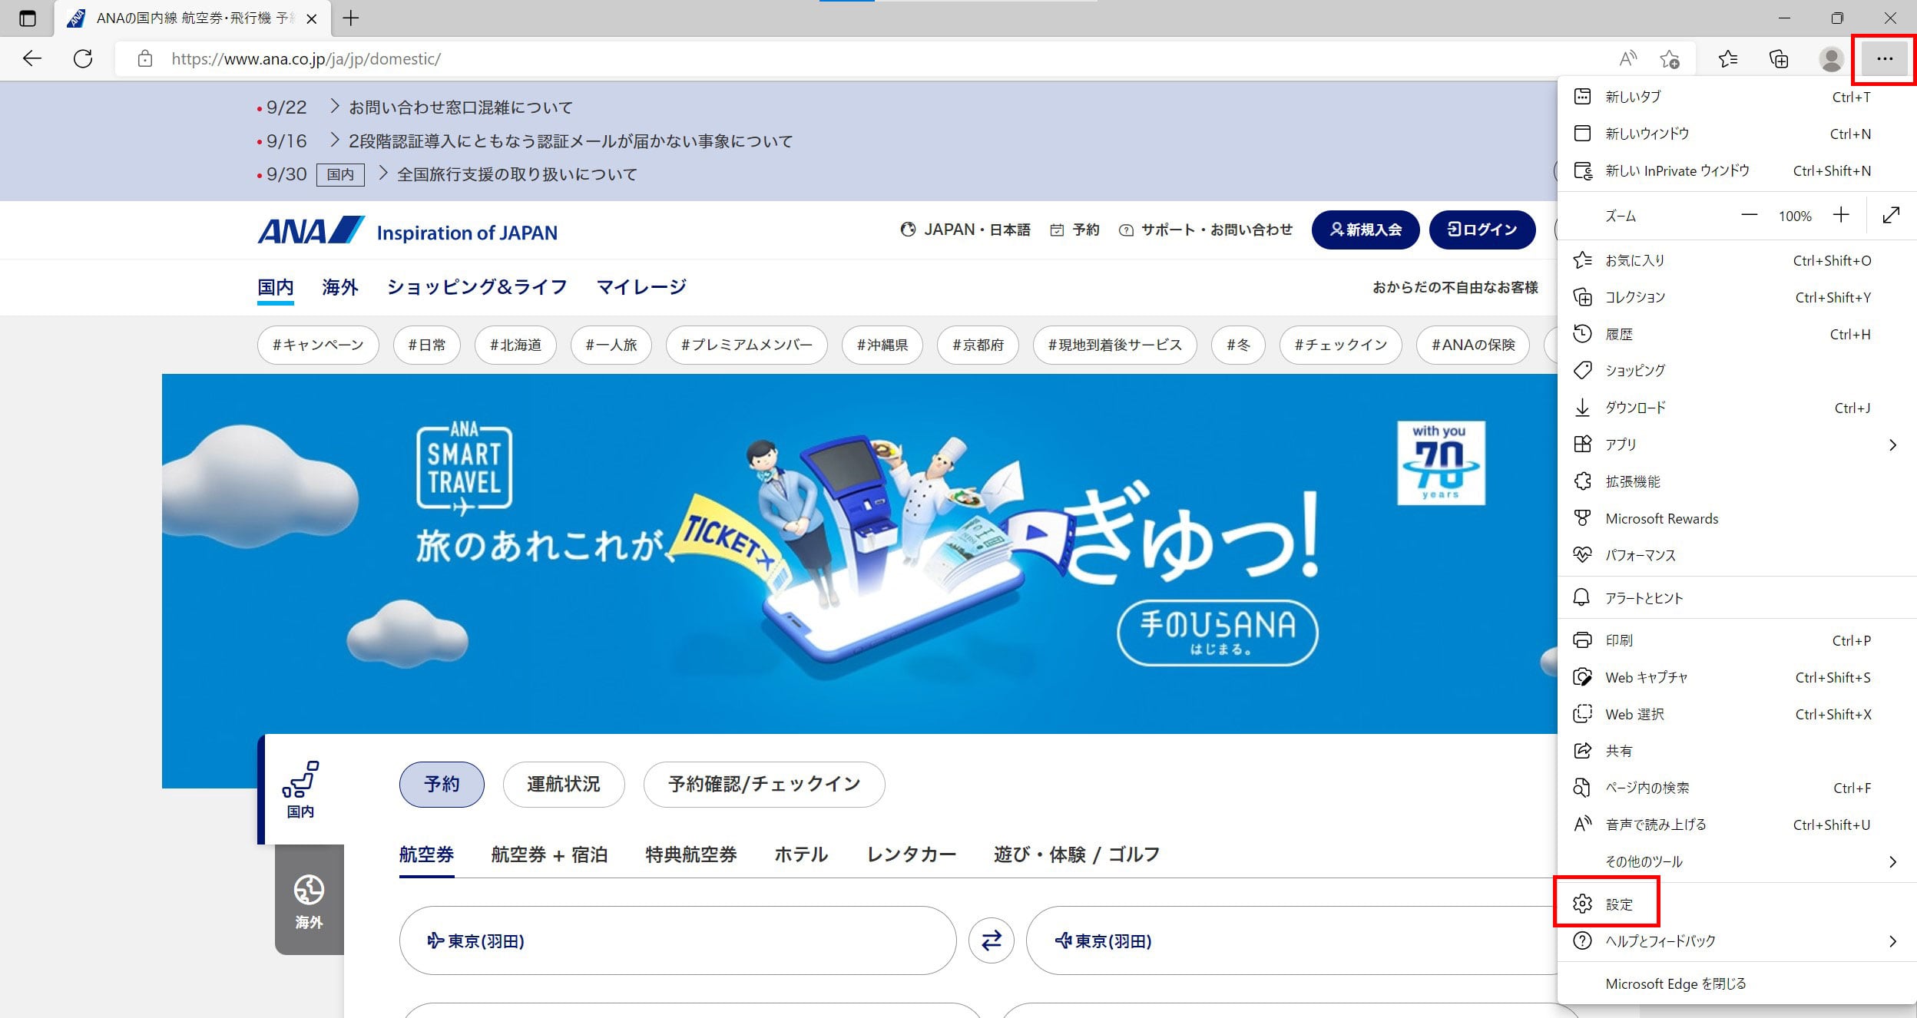This screenshot has height=1018, width=1917.
Task: Select 予約確認/チェックイン pill tab
Action: [x=764, y=785]
